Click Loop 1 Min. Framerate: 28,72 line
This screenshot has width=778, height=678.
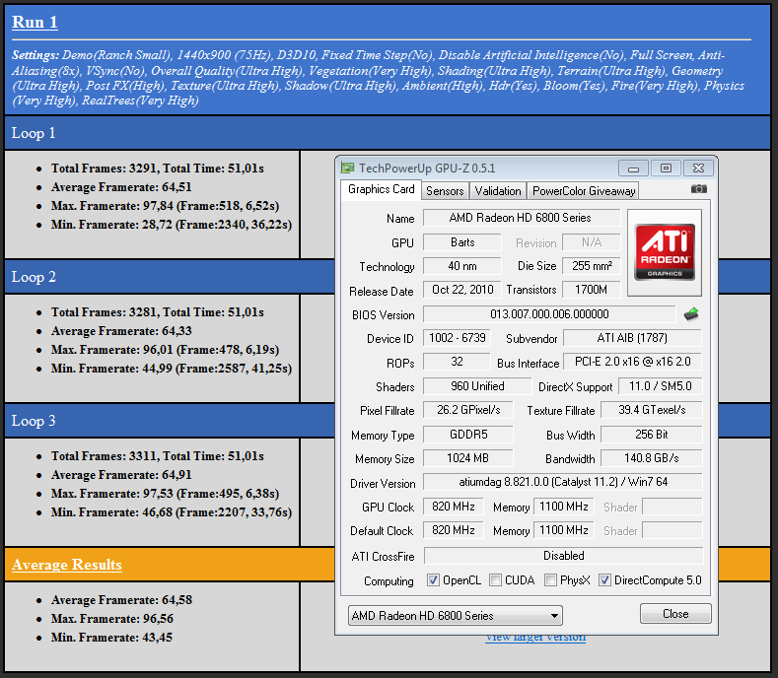[172, 225]
